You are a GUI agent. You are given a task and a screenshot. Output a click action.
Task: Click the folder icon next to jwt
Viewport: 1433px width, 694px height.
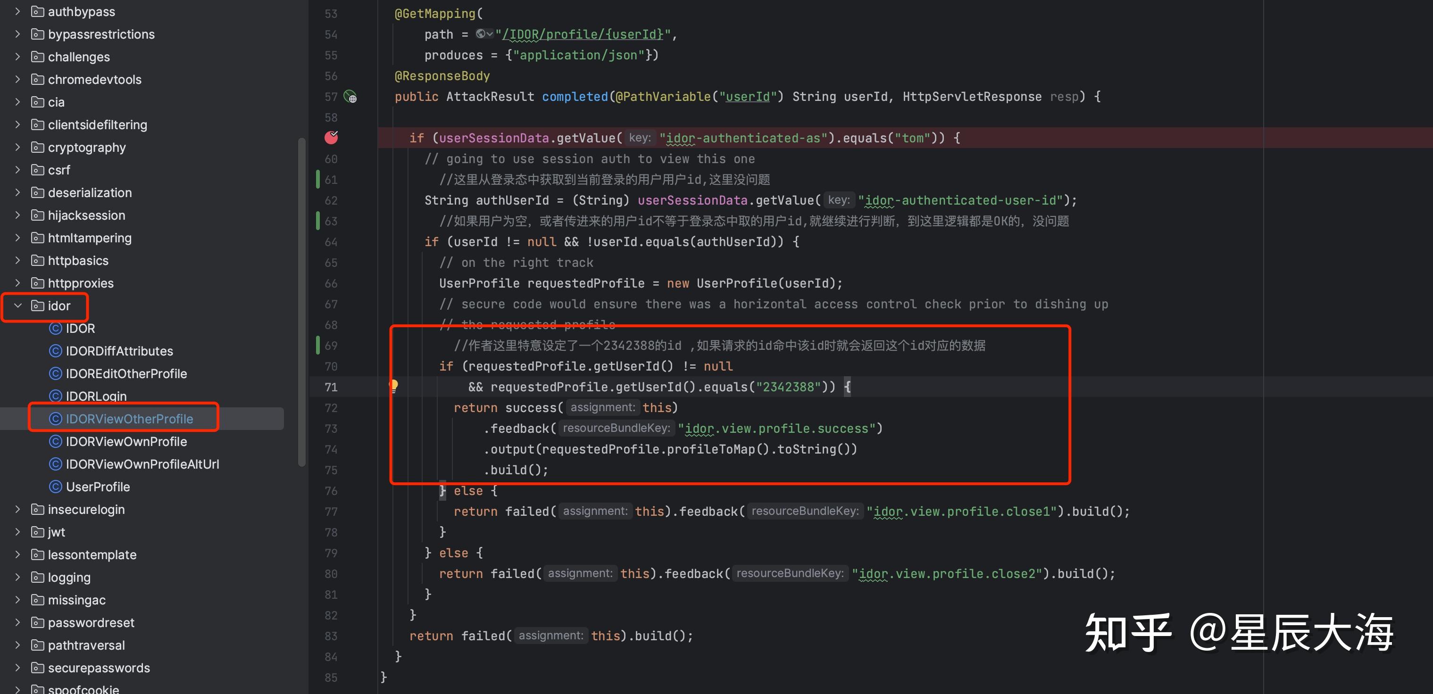[37, 532]
